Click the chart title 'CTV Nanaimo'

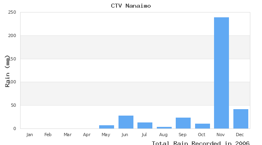[131, 6]
